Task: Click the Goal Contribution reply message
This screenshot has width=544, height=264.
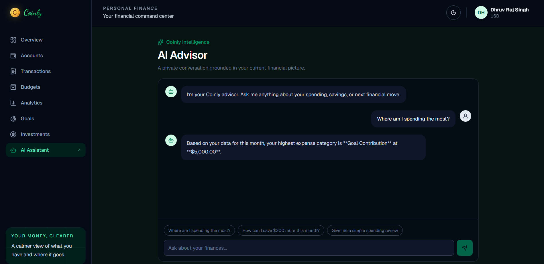Action: tap(303, 147)
